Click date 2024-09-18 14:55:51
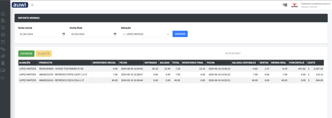Image resolution: width=332 pixels, height=118 pixels. pos(219,80)
